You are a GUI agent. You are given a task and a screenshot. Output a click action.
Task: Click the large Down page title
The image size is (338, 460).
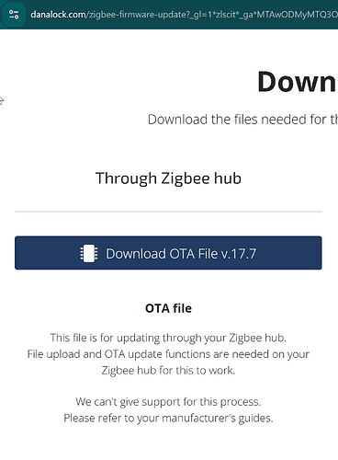tap(297, 82)
